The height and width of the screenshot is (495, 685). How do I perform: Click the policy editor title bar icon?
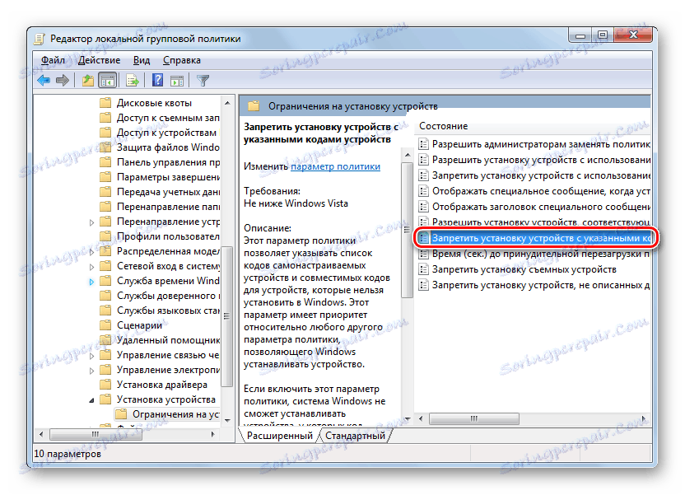pyautogui.click(x=40, y=39)
